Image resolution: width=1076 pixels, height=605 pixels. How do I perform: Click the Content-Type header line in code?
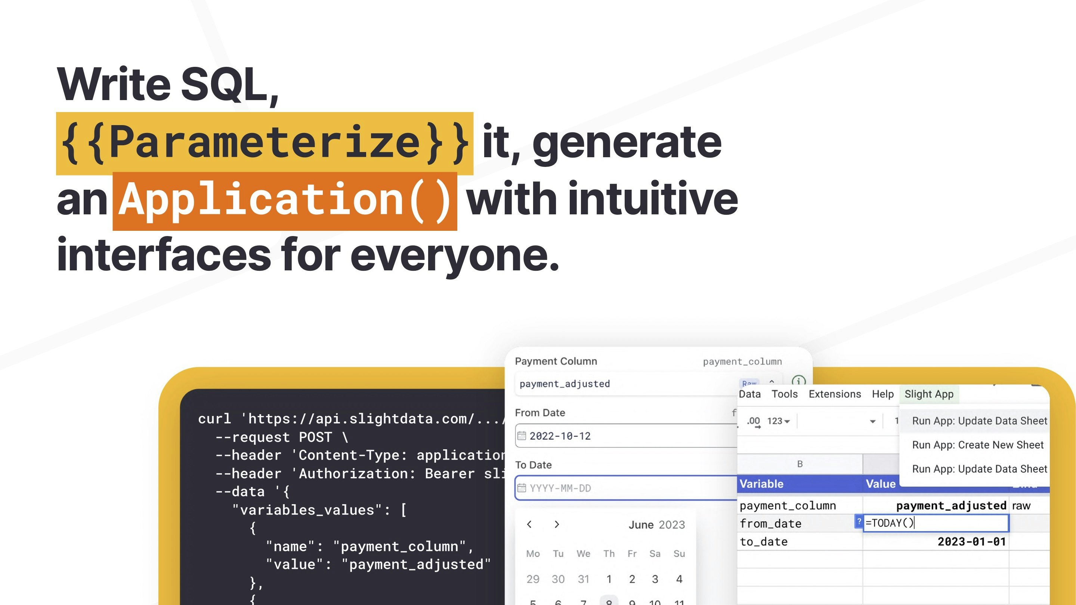(360, 455)
